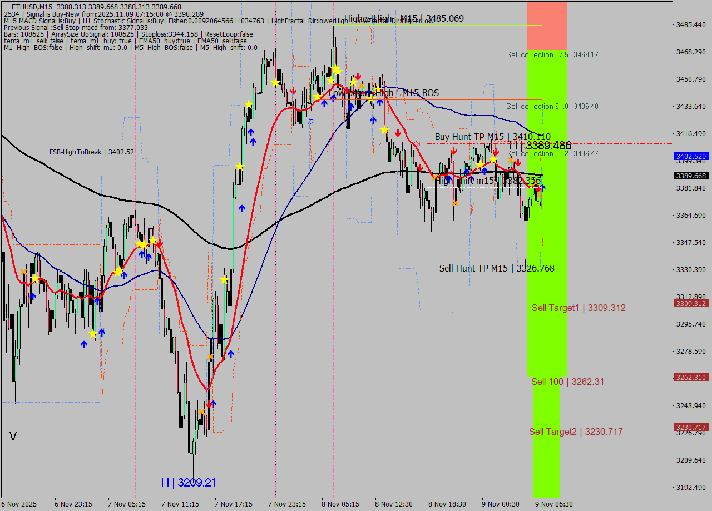Select the rightmost blue up arrow
This screenshot has width=712, height=511.
coord(542,188)
